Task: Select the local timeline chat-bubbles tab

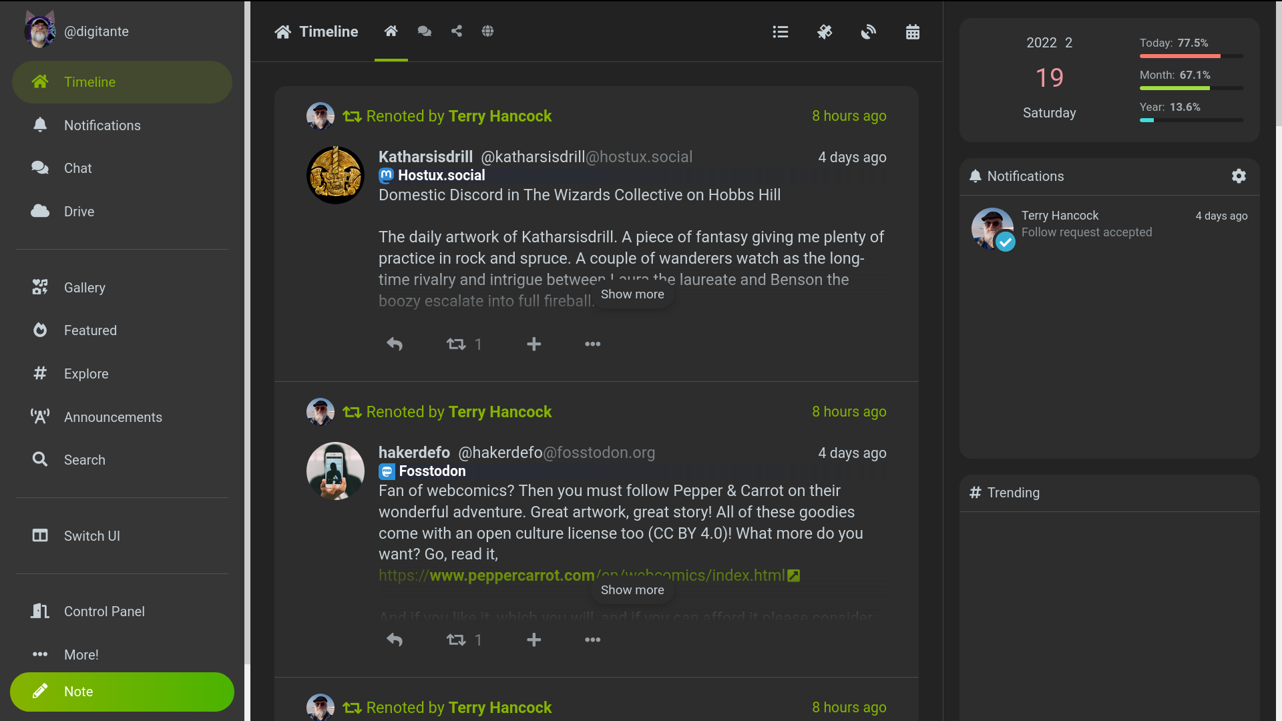Action: 425,31
